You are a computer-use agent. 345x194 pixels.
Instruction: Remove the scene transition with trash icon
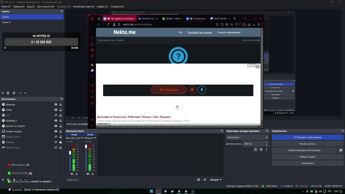261,150
